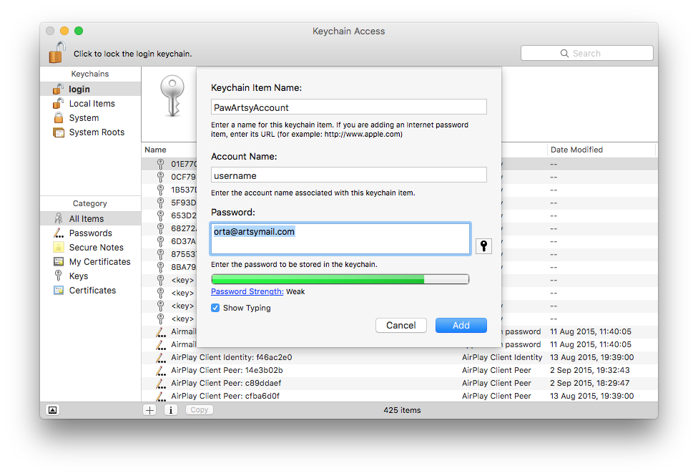Open the Password Assistant key icon
This screenshot has width=698, height=476.
pyautogui.click(x=483, y=246)
